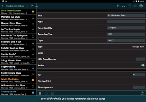
Task: Open the import file icon
Action: tap(32, 6)
